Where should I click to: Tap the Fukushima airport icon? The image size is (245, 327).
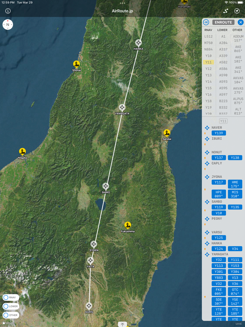tap(128, 225)
